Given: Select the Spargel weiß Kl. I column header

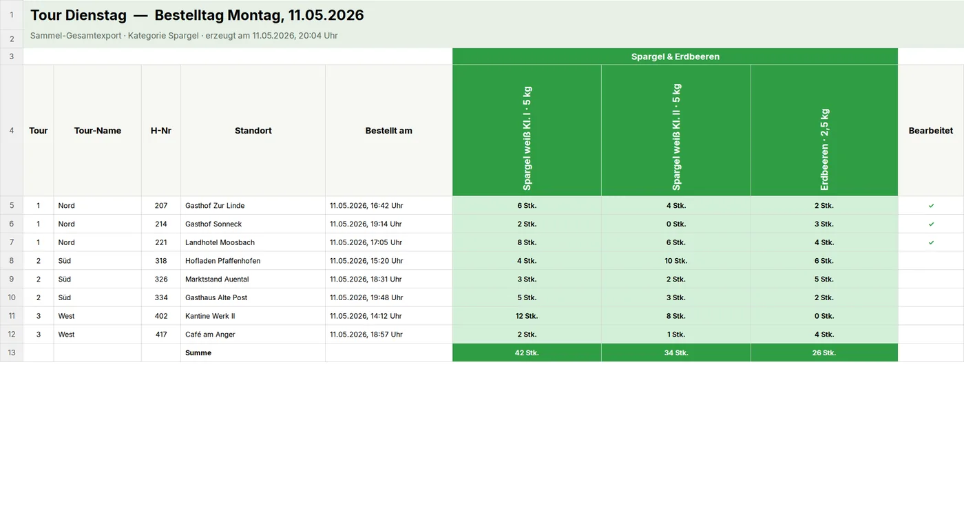Looking at the screenshot, I should [x=527, y=131].
